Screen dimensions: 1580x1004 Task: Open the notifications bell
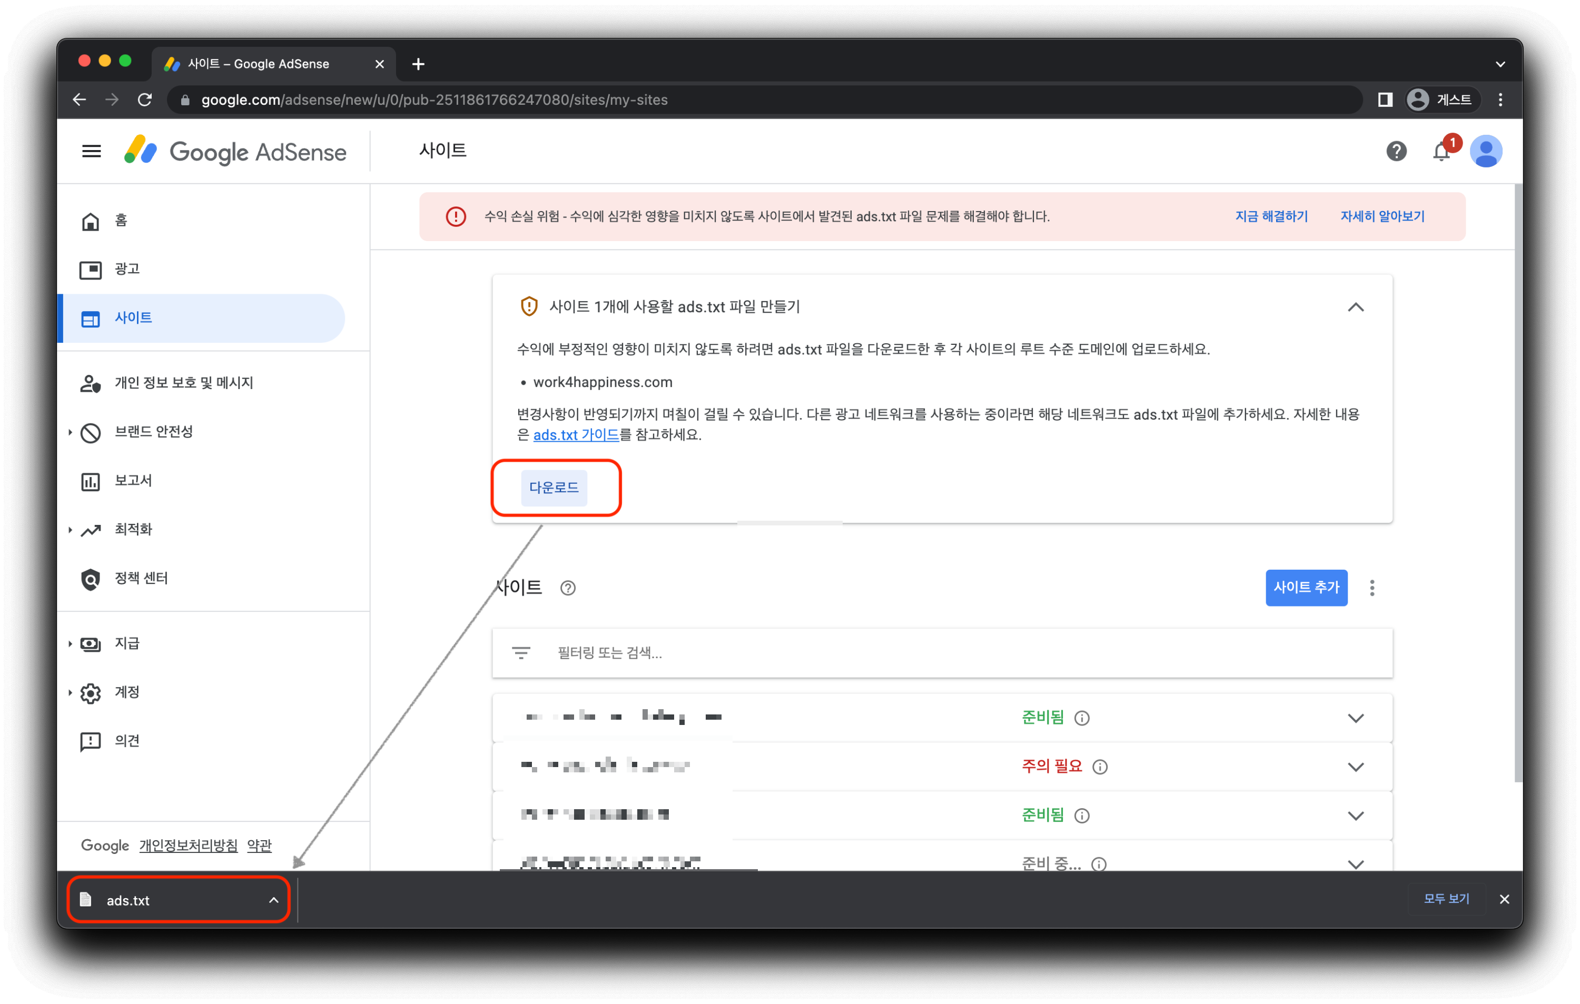click(1441, 152)
